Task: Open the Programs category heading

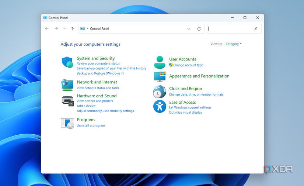Action: 86,120
